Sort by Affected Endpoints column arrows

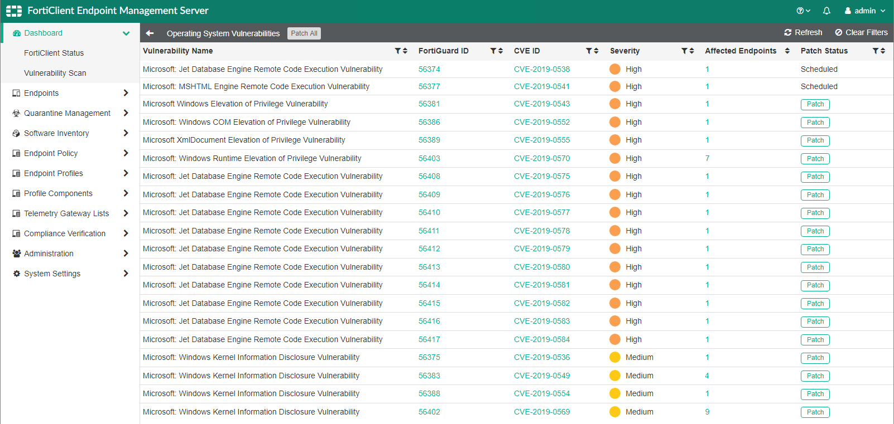click(787, 51)
